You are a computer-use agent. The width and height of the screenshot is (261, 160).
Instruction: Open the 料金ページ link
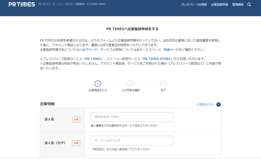tap(171, 50)
